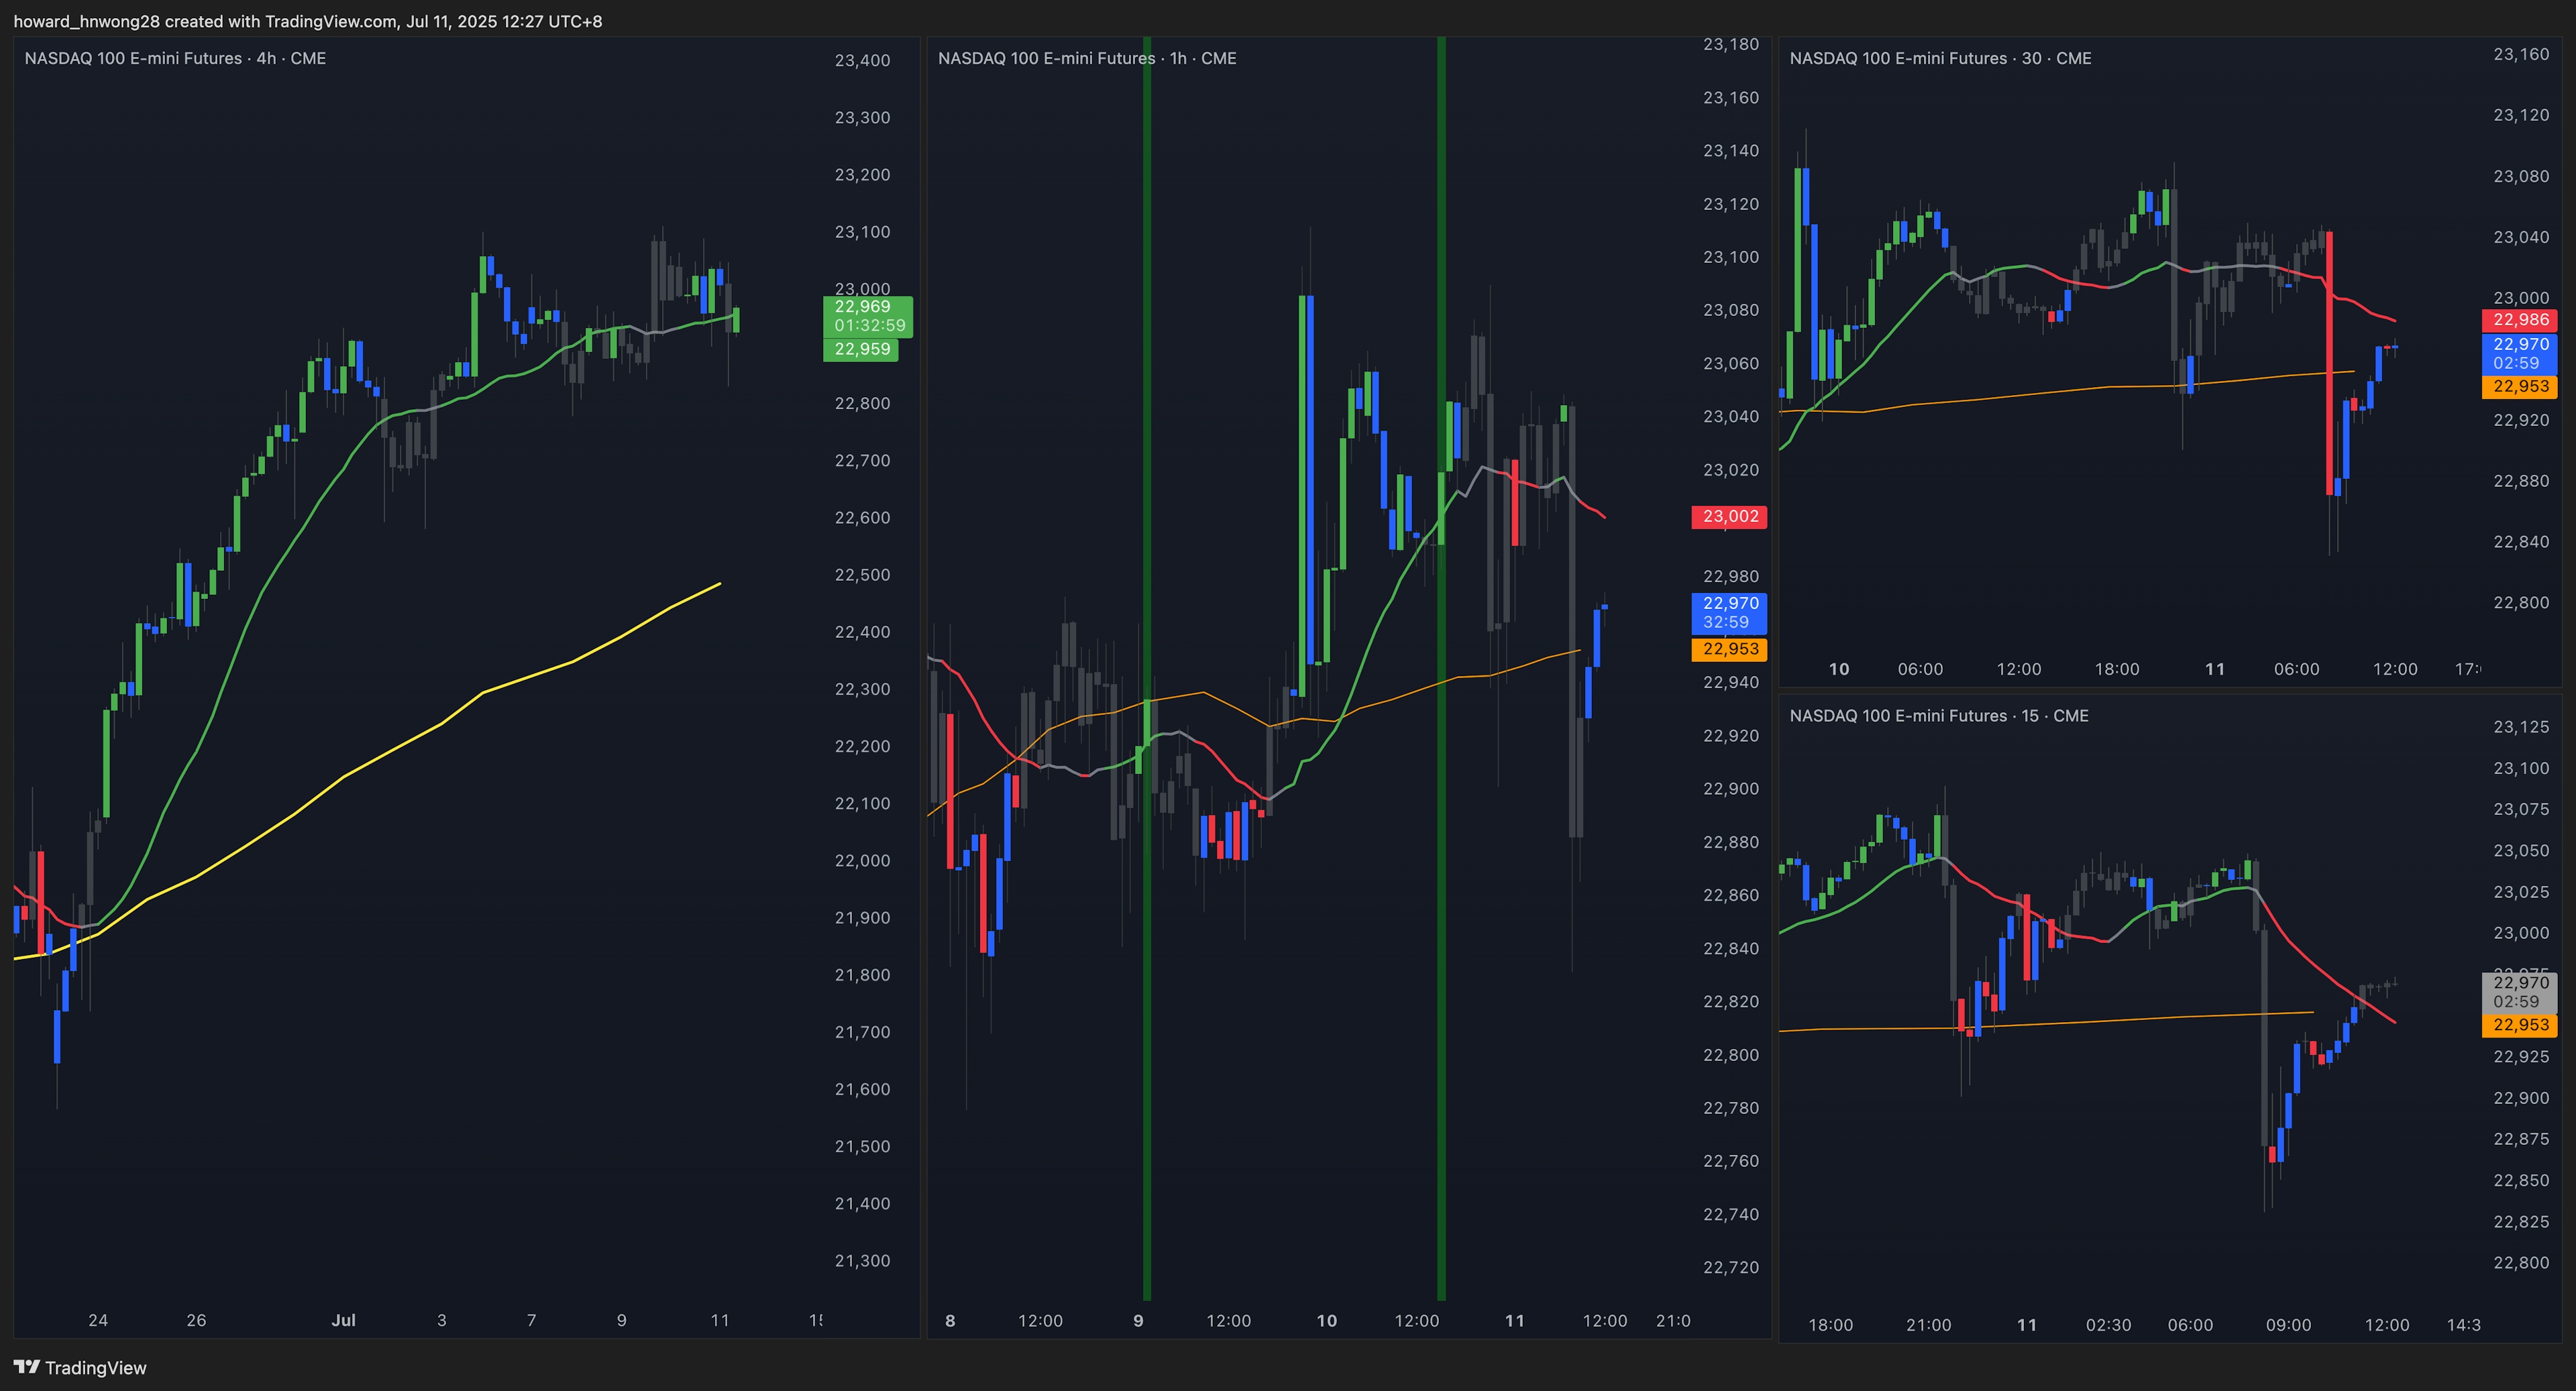This screenshot has height=1391, width=2576.
Task: Click 22,800 on the 30-minute price axis
Action: 2521,602
